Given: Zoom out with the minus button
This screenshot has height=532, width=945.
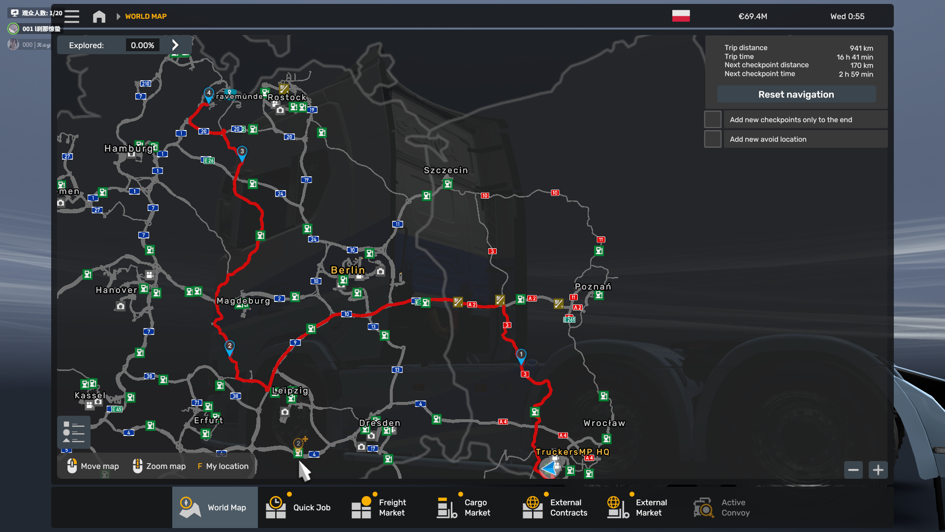Looking at the screenshot, I should [853, 470].
